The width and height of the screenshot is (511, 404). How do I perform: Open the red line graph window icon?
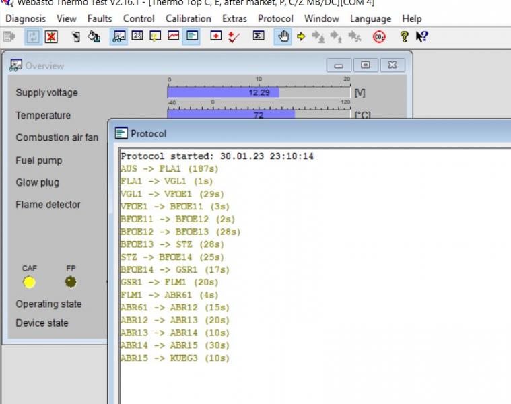tap(174, 35)
